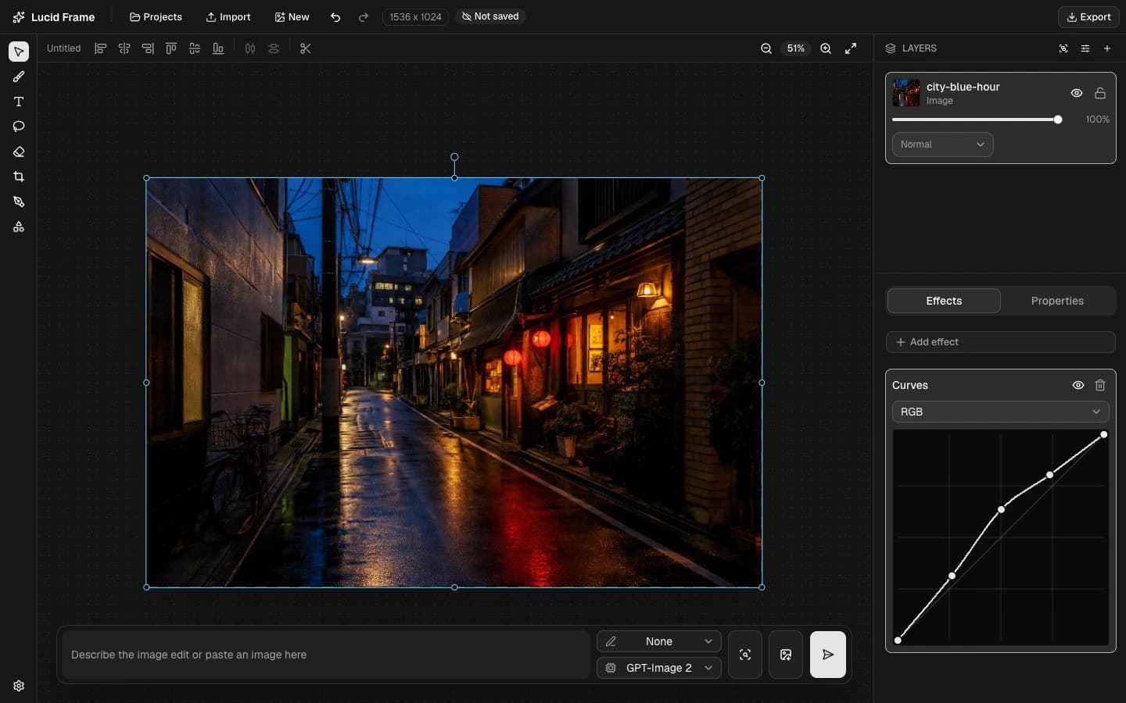
Task: Add a new layer with plus icon
Action: click(1107, 48)
